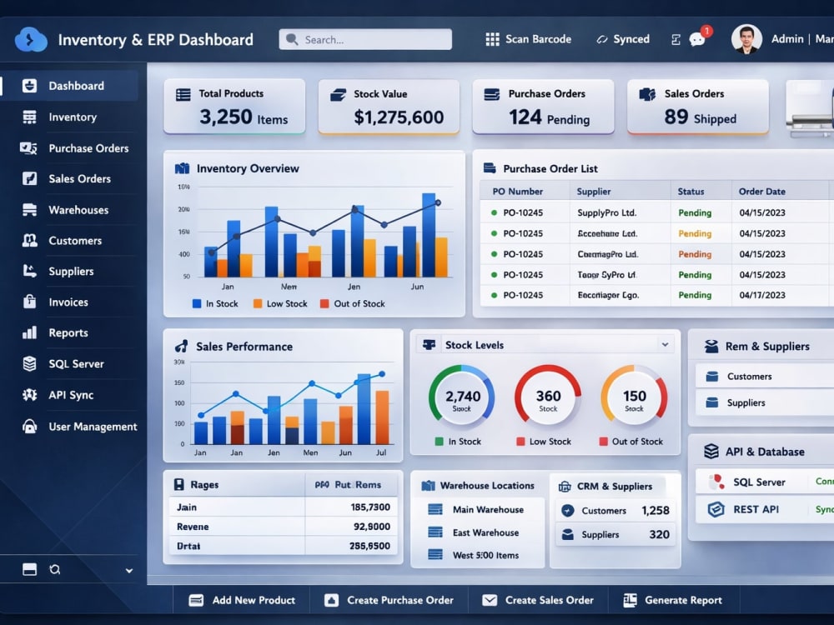Click the Purchase Order List header icon
This screenshot has width=834, height=625.
point(490,168)
